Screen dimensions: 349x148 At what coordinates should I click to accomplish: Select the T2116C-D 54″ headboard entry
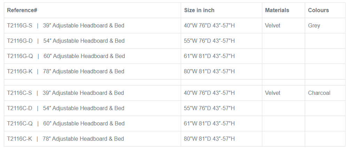click(x=65, y=108)
